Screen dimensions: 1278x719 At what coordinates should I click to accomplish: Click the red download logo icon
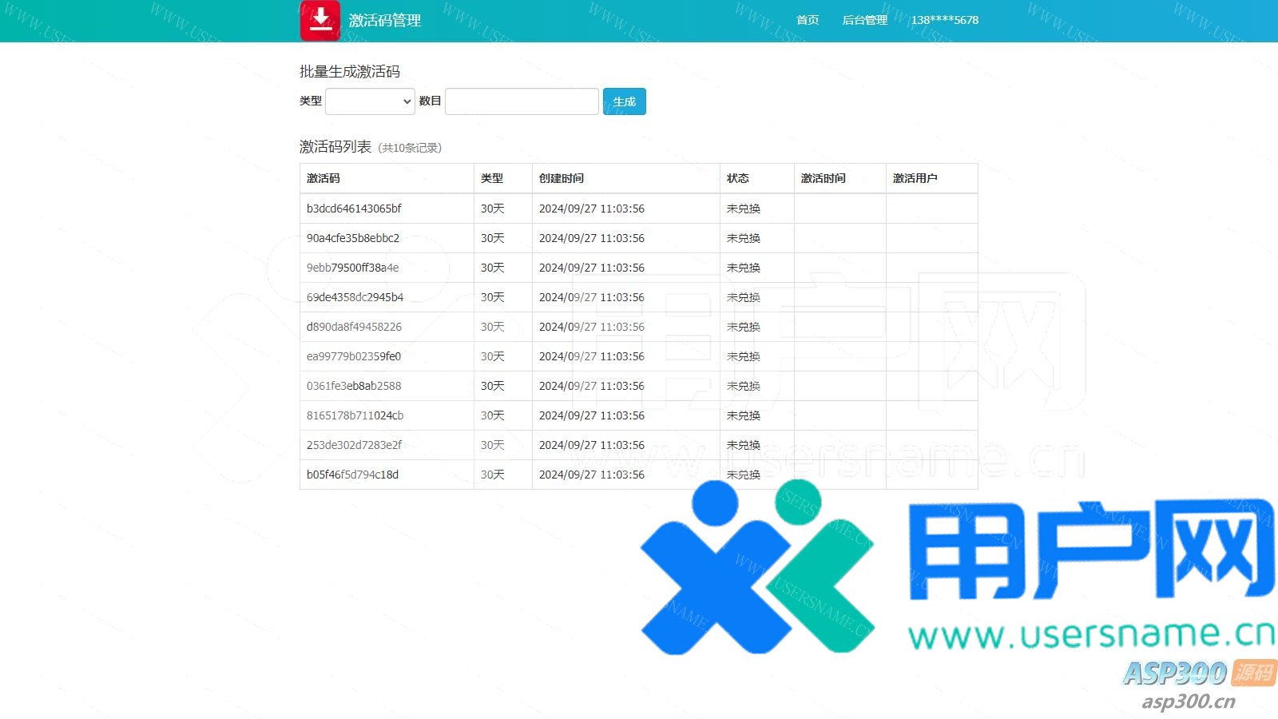(320, 20)
